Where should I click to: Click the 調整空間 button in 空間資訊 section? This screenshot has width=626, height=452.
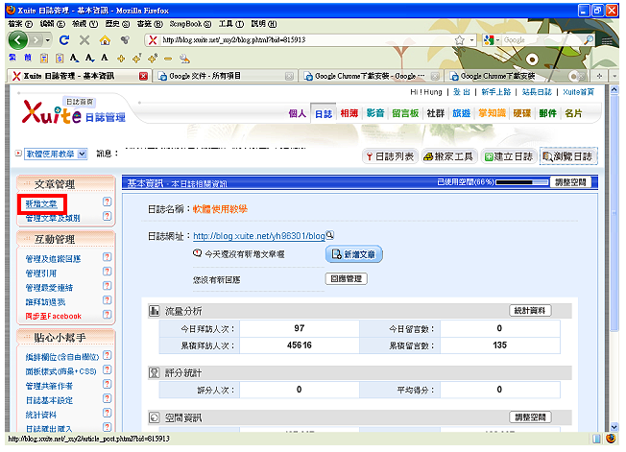pos(530,417)
